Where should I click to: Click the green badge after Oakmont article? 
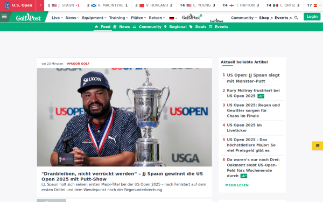tap(244, 176)
